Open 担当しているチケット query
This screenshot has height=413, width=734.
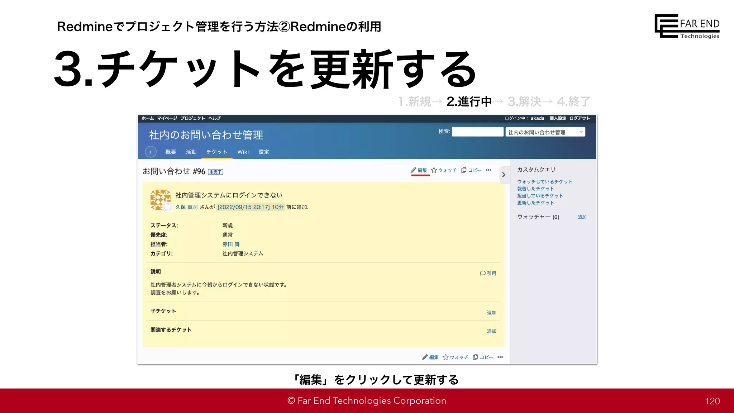coord(540,196)
